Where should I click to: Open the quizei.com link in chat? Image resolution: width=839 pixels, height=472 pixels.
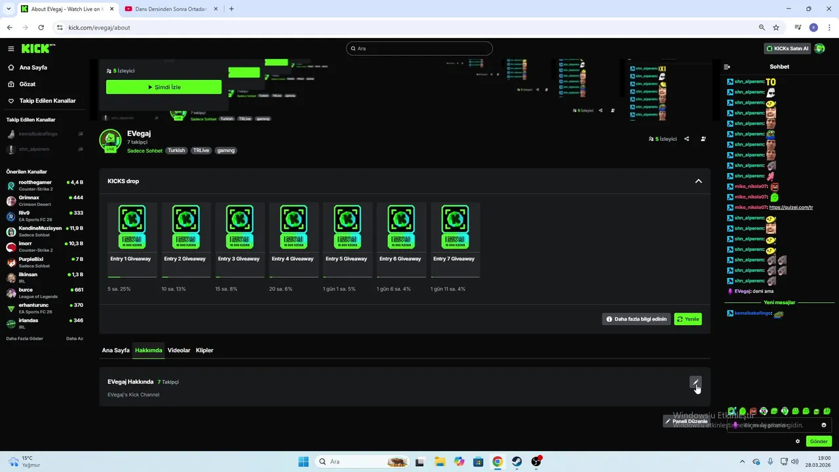pyautogui.click(x=791, y=207)
